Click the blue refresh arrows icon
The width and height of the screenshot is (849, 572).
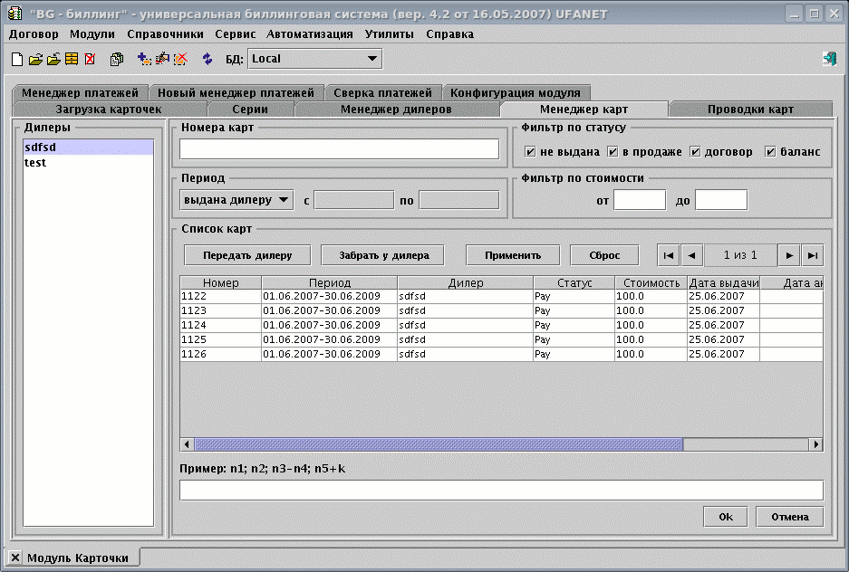tap(207, 59)
